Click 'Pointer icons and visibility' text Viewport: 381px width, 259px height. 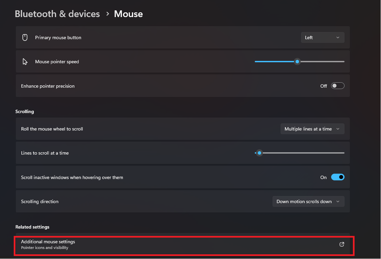click(45, 248)
